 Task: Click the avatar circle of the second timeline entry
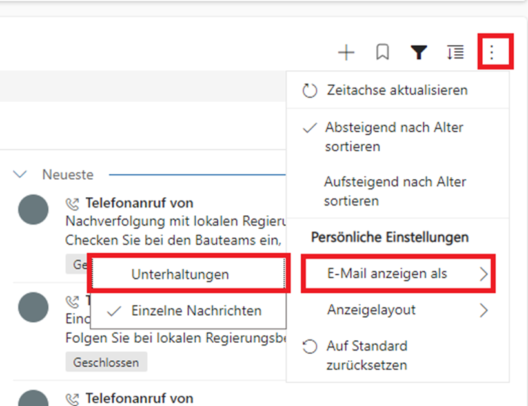coord(33,307)
